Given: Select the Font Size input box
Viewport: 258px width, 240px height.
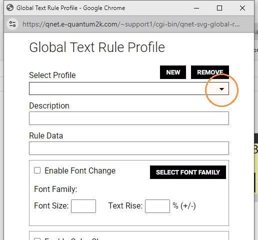Looking at the screenshot, I should tap(83, 206).
